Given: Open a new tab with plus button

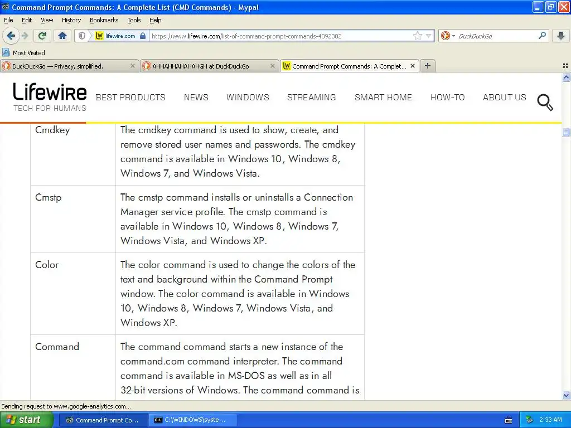Looking at the screenshot, I should click(x=428, y=66).
